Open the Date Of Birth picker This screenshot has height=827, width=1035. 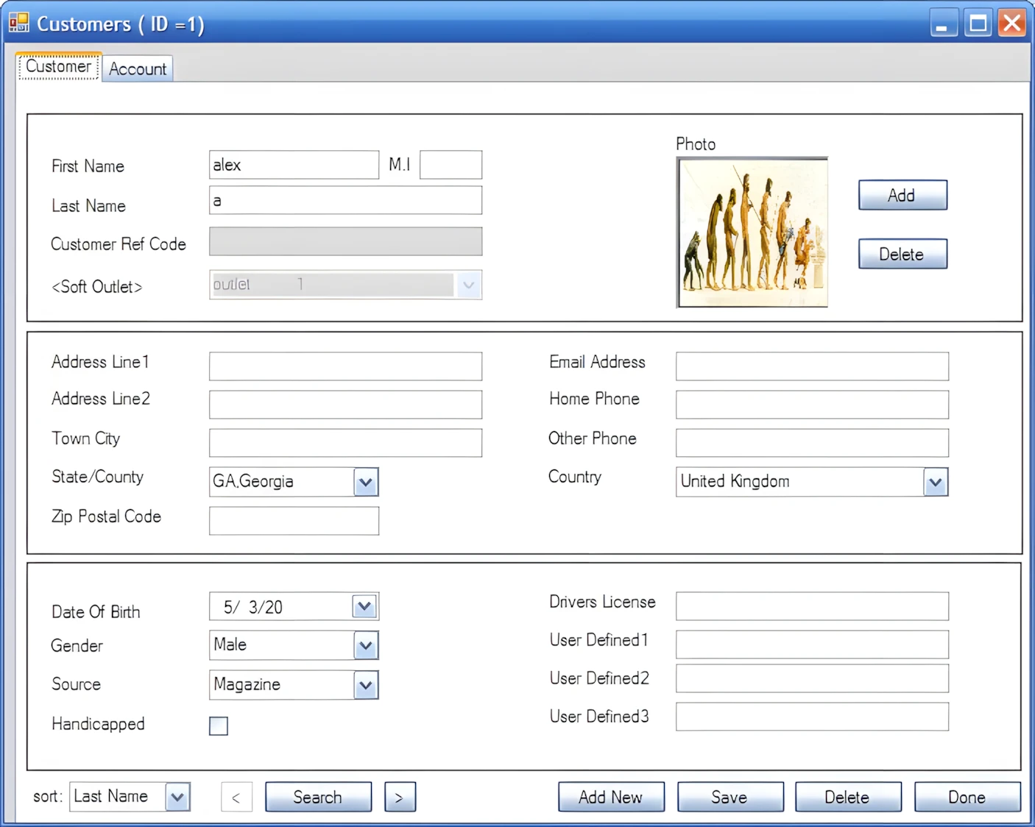pyautogui.click(x=365, y=607)
